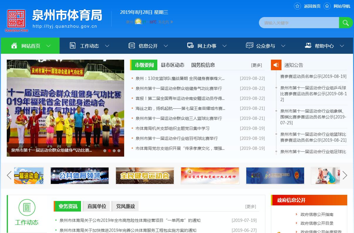Open 政府信息公开指南 link

[317, 214]
